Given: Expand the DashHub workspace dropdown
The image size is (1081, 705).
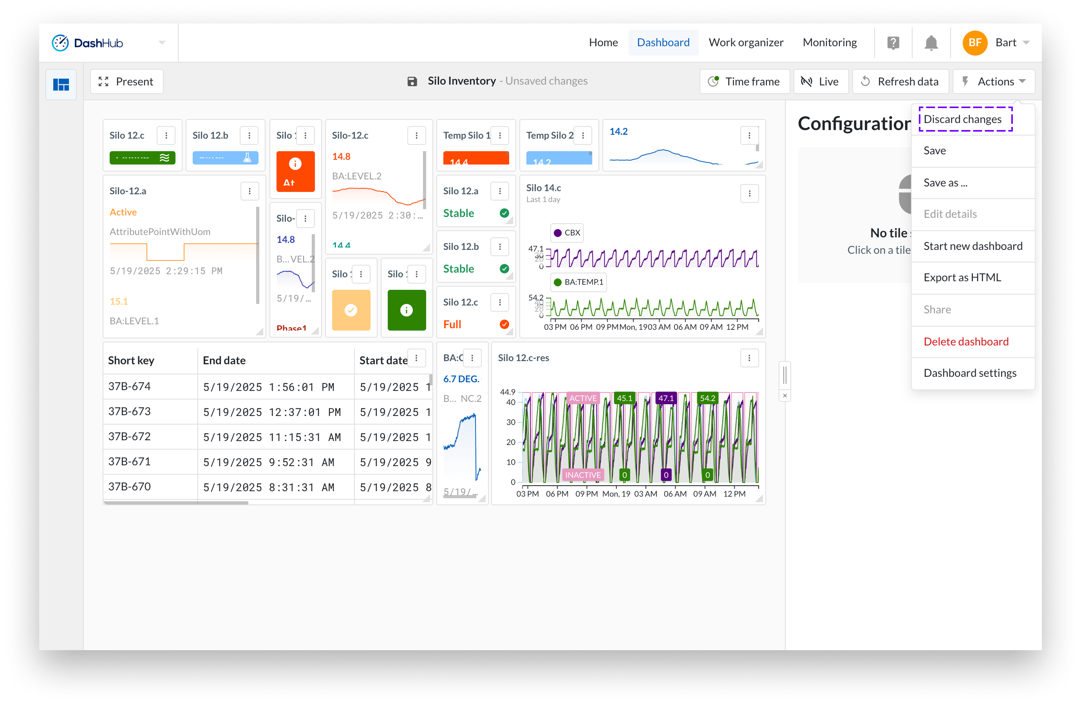Looking at the screenshot, I should 162,43.
